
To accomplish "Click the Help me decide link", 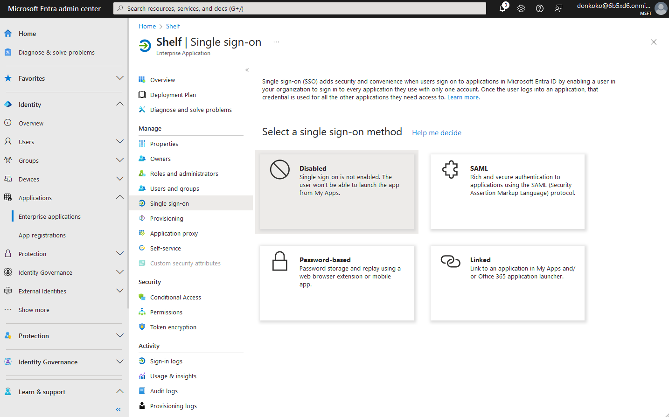I will tap(436, 133).
